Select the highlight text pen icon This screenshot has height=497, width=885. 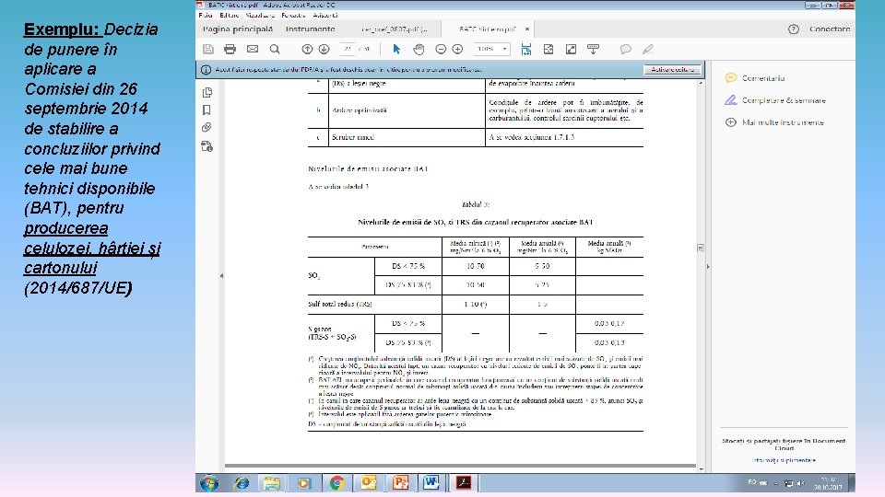pos(648,49)
